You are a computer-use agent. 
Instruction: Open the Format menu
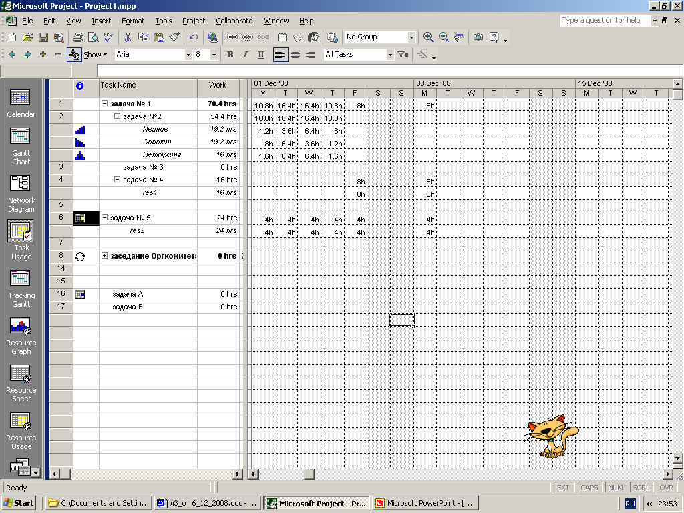tap(133, 21)
